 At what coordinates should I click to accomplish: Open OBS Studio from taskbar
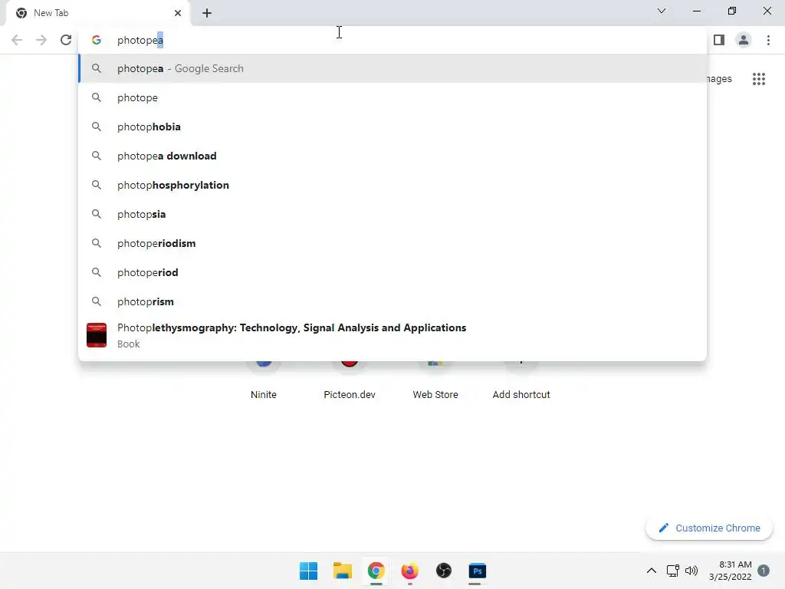pyautogui.click(x=444, y=571)
